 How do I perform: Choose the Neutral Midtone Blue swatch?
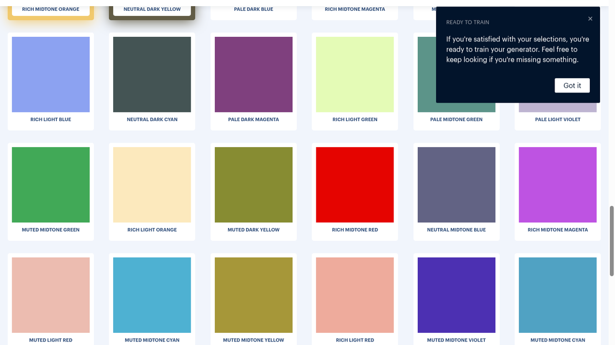coord(457,192)
